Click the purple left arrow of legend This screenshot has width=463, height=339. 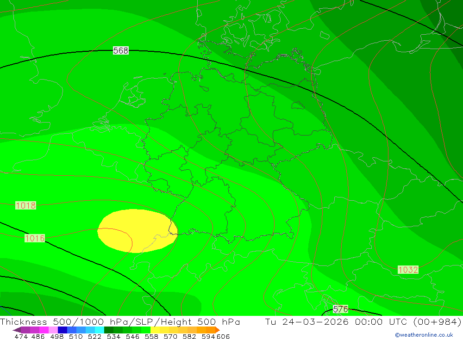(17, 330)
